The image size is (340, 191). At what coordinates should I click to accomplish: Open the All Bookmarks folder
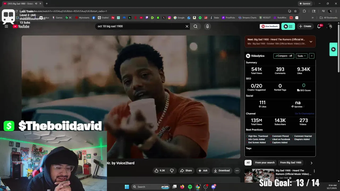(329, 18)
